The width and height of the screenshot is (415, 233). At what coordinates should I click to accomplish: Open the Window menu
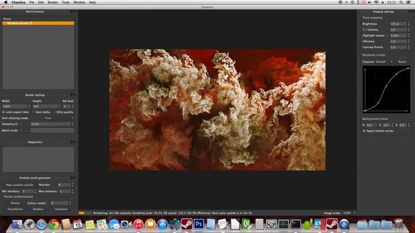(x=79, y=2)
